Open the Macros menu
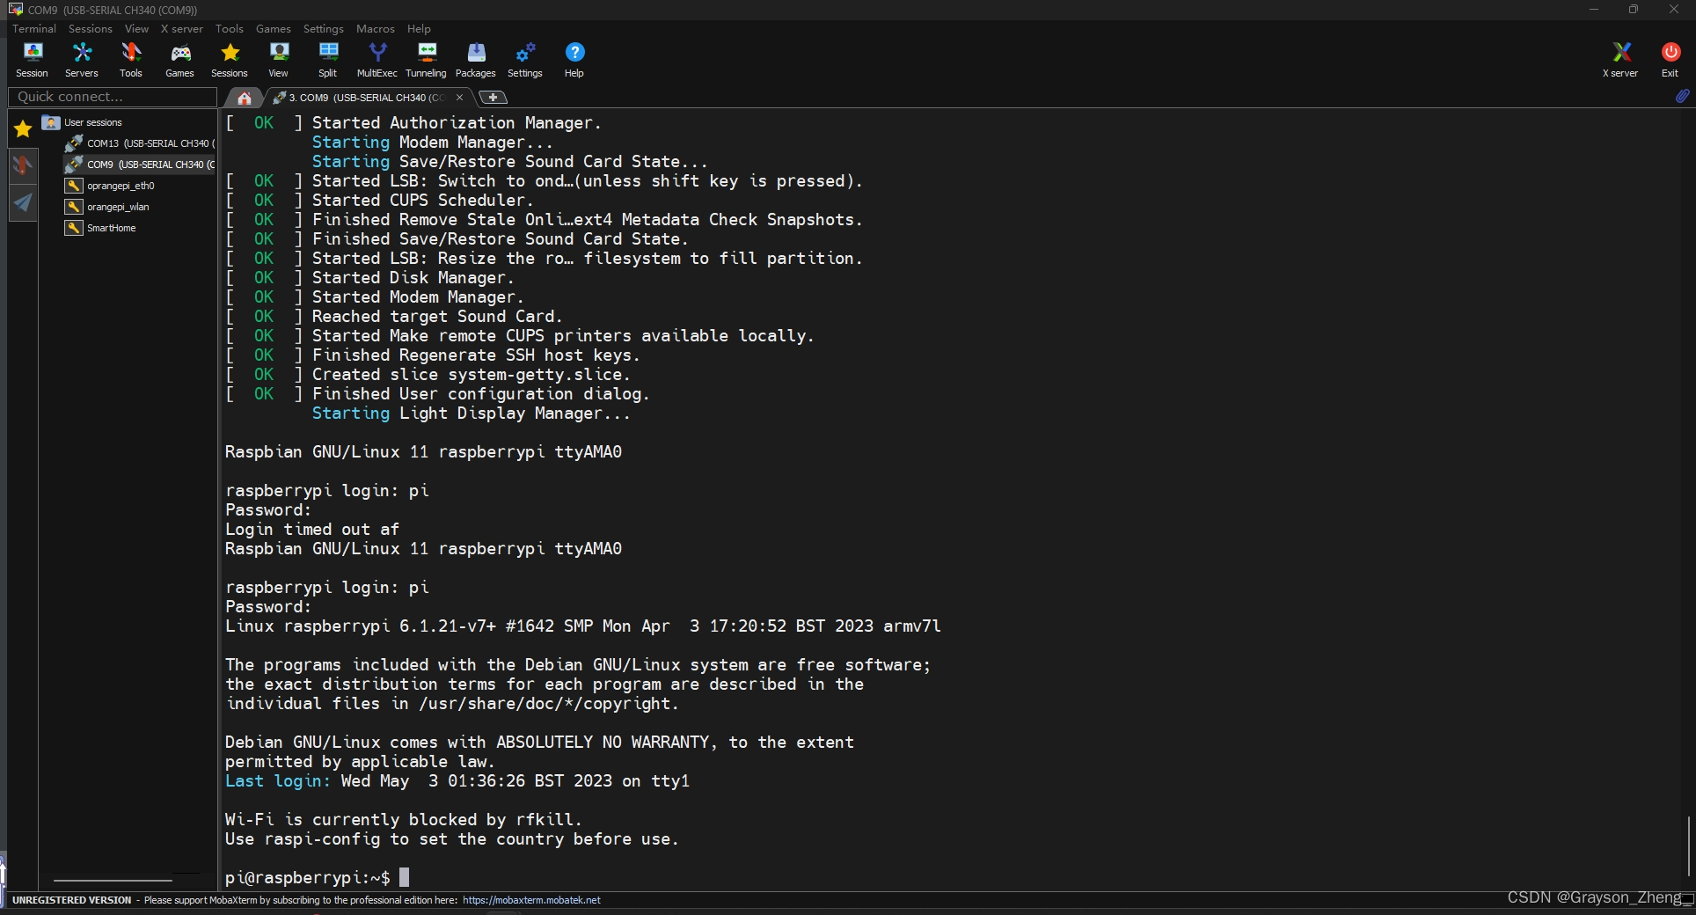This screenshot has height=915, width=1696. click(x=376, y=29)
